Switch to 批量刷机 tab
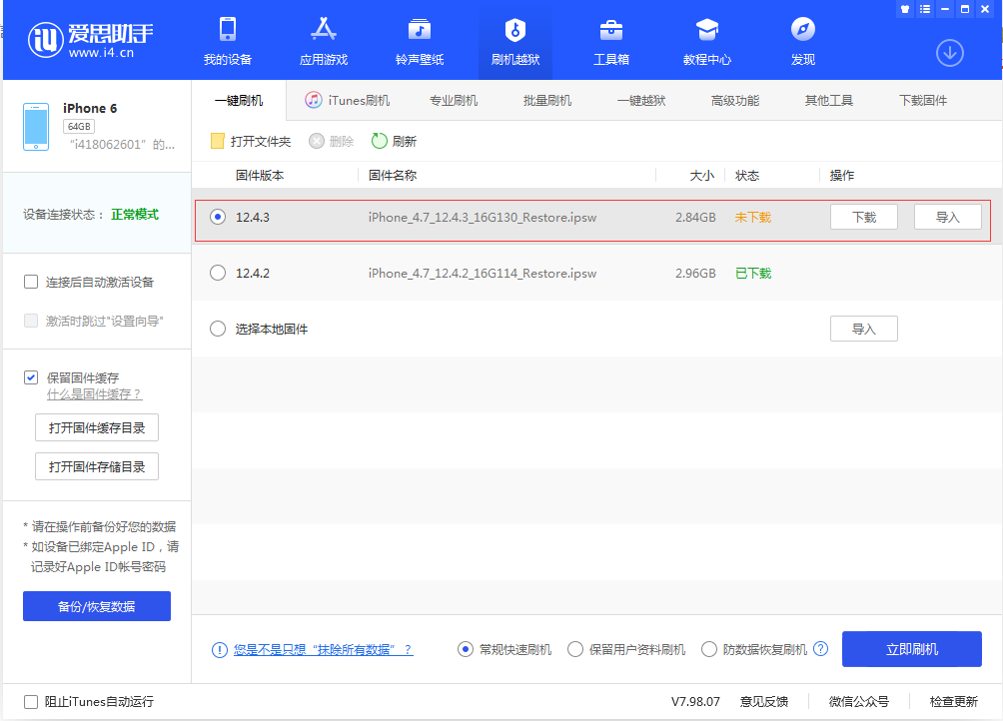This screenshot has height=721, width=1003. point(547,100)
